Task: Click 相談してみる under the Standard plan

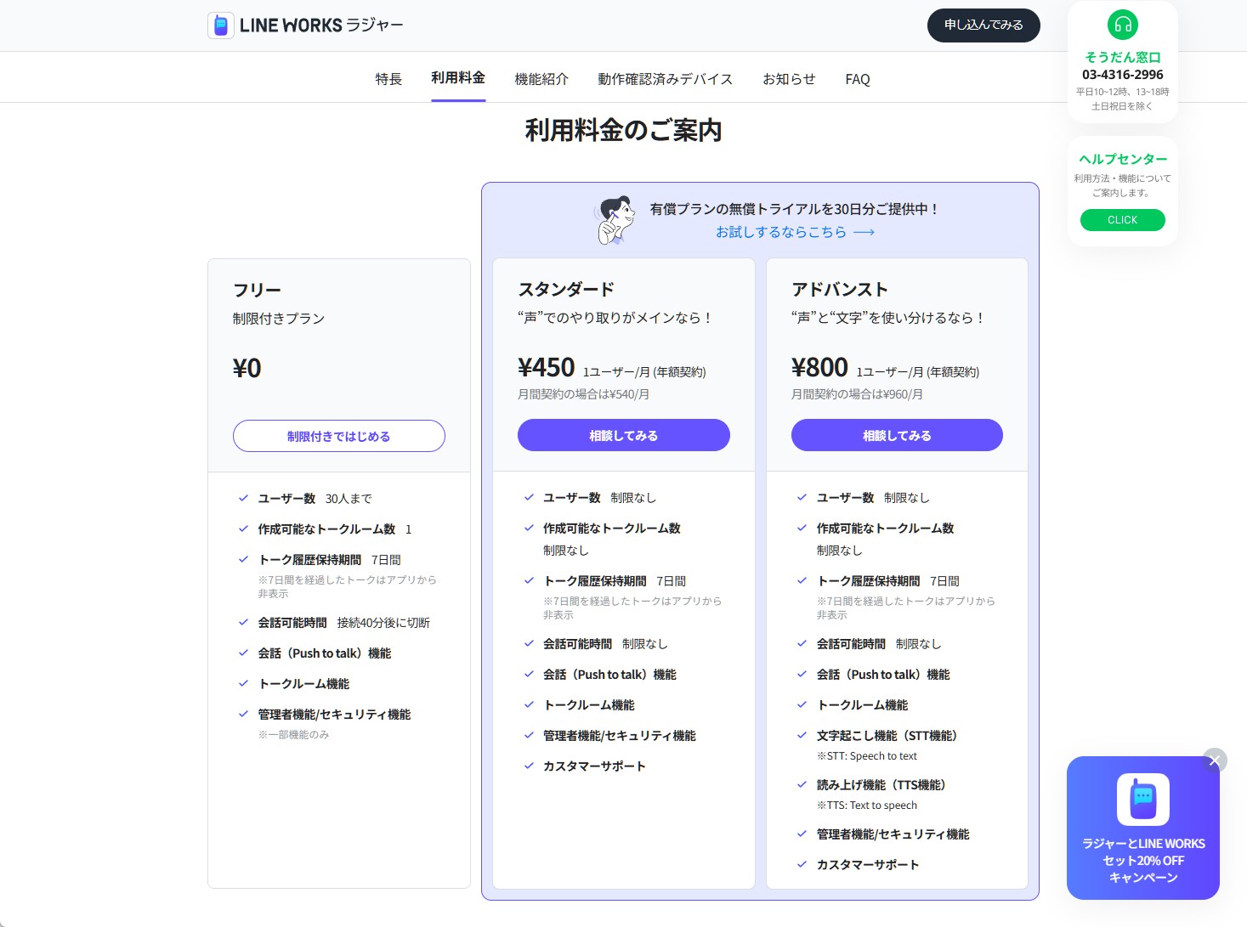Action: click(624, 435)
